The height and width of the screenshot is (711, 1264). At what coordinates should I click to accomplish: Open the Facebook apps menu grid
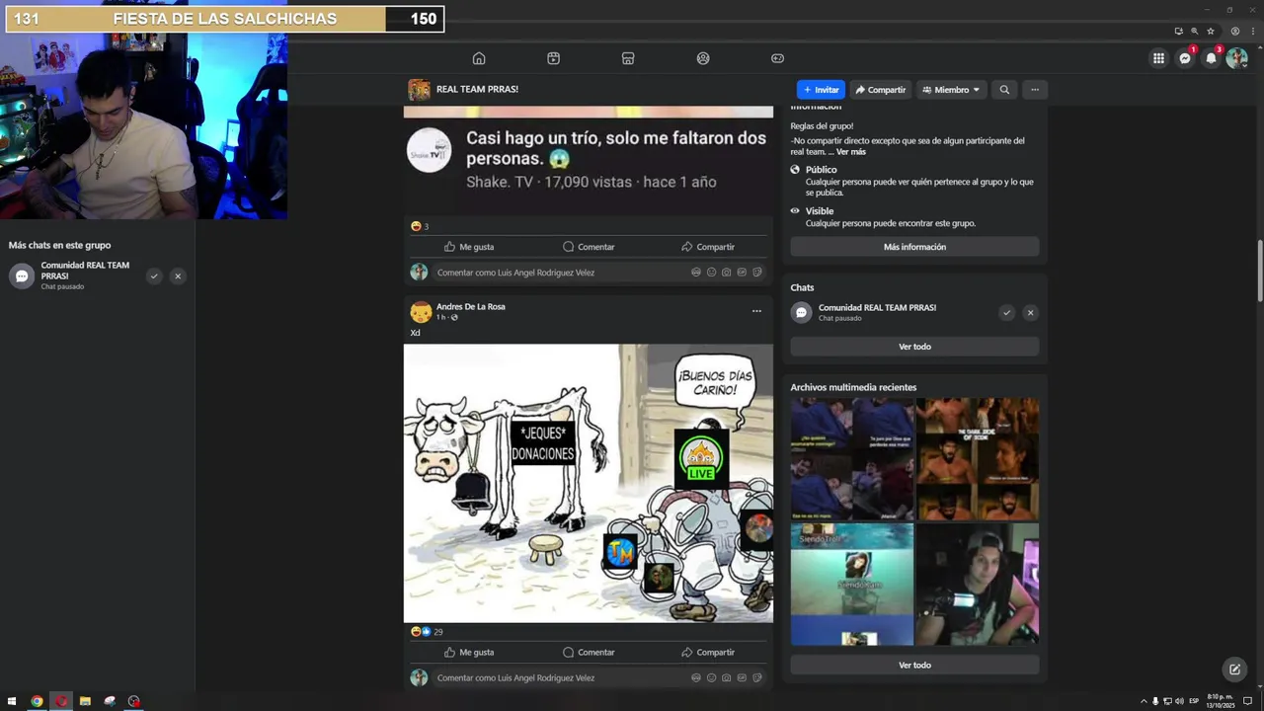click(1158, 58)
